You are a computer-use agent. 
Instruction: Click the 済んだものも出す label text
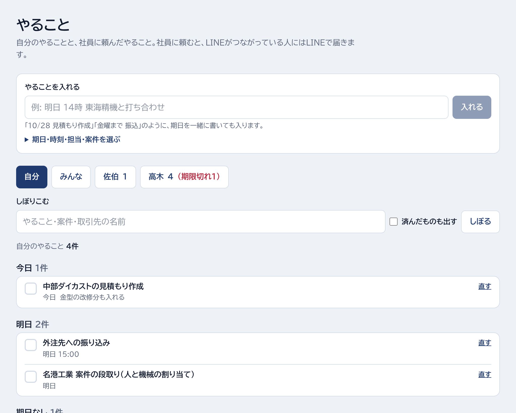pyautogui.click(x=429, y=222)
